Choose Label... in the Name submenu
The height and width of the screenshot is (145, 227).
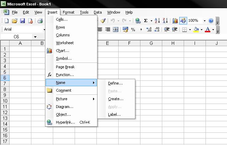[x=116, y=114]
